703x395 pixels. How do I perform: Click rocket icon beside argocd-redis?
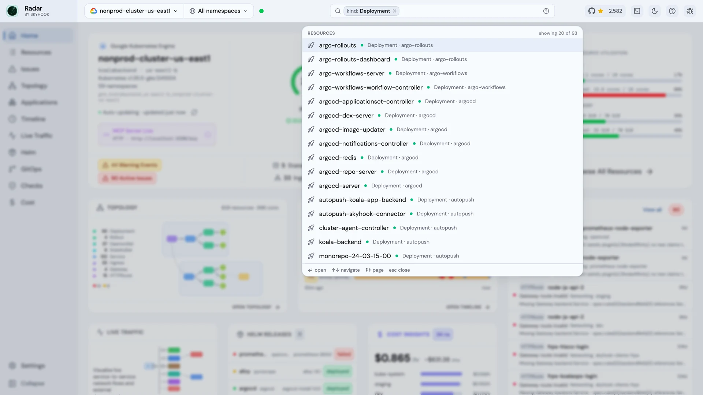[x=311, y=158]
